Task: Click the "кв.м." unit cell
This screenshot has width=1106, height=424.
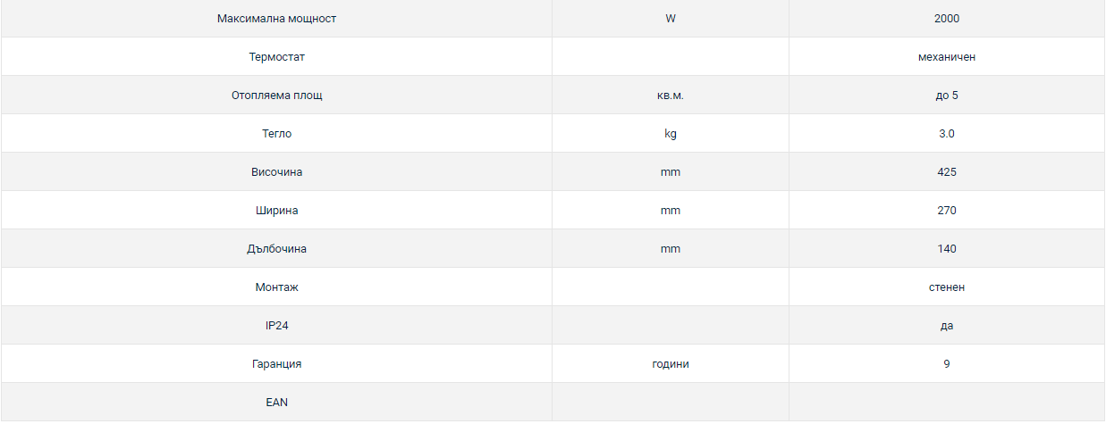Action: (670, 96)
